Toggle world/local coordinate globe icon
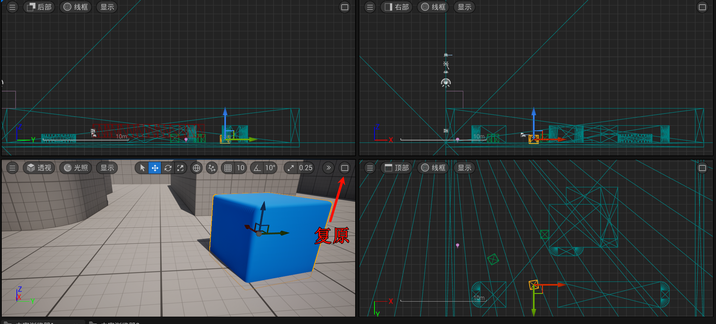The width and height of the screenshot is (716, 324). 196,168
